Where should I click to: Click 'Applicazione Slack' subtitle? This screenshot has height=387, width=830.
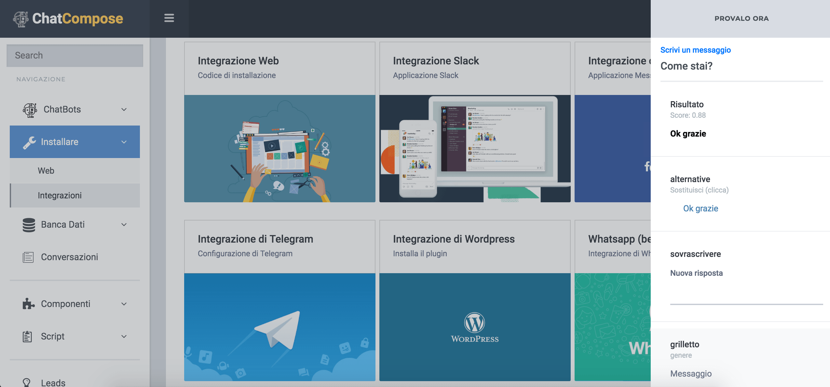[426, 75]
